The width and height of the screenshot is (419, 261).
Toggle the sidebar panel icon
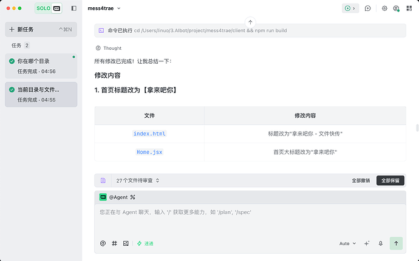73,8
